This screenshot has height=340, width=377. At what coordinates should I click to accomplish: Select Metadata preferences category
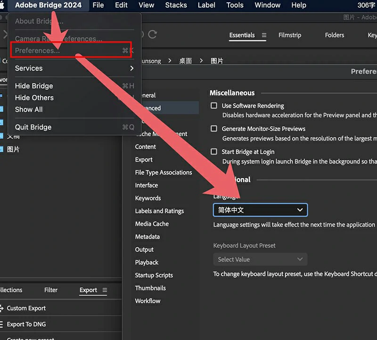tap(148, 237)
